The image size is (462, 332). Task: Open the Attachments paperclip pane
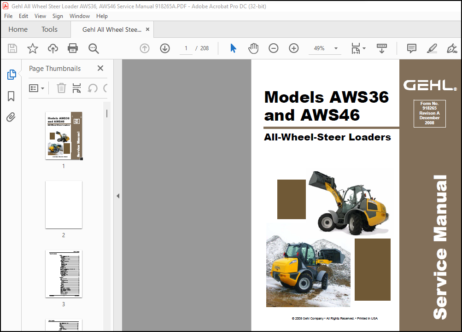click(x=11, y=117)
